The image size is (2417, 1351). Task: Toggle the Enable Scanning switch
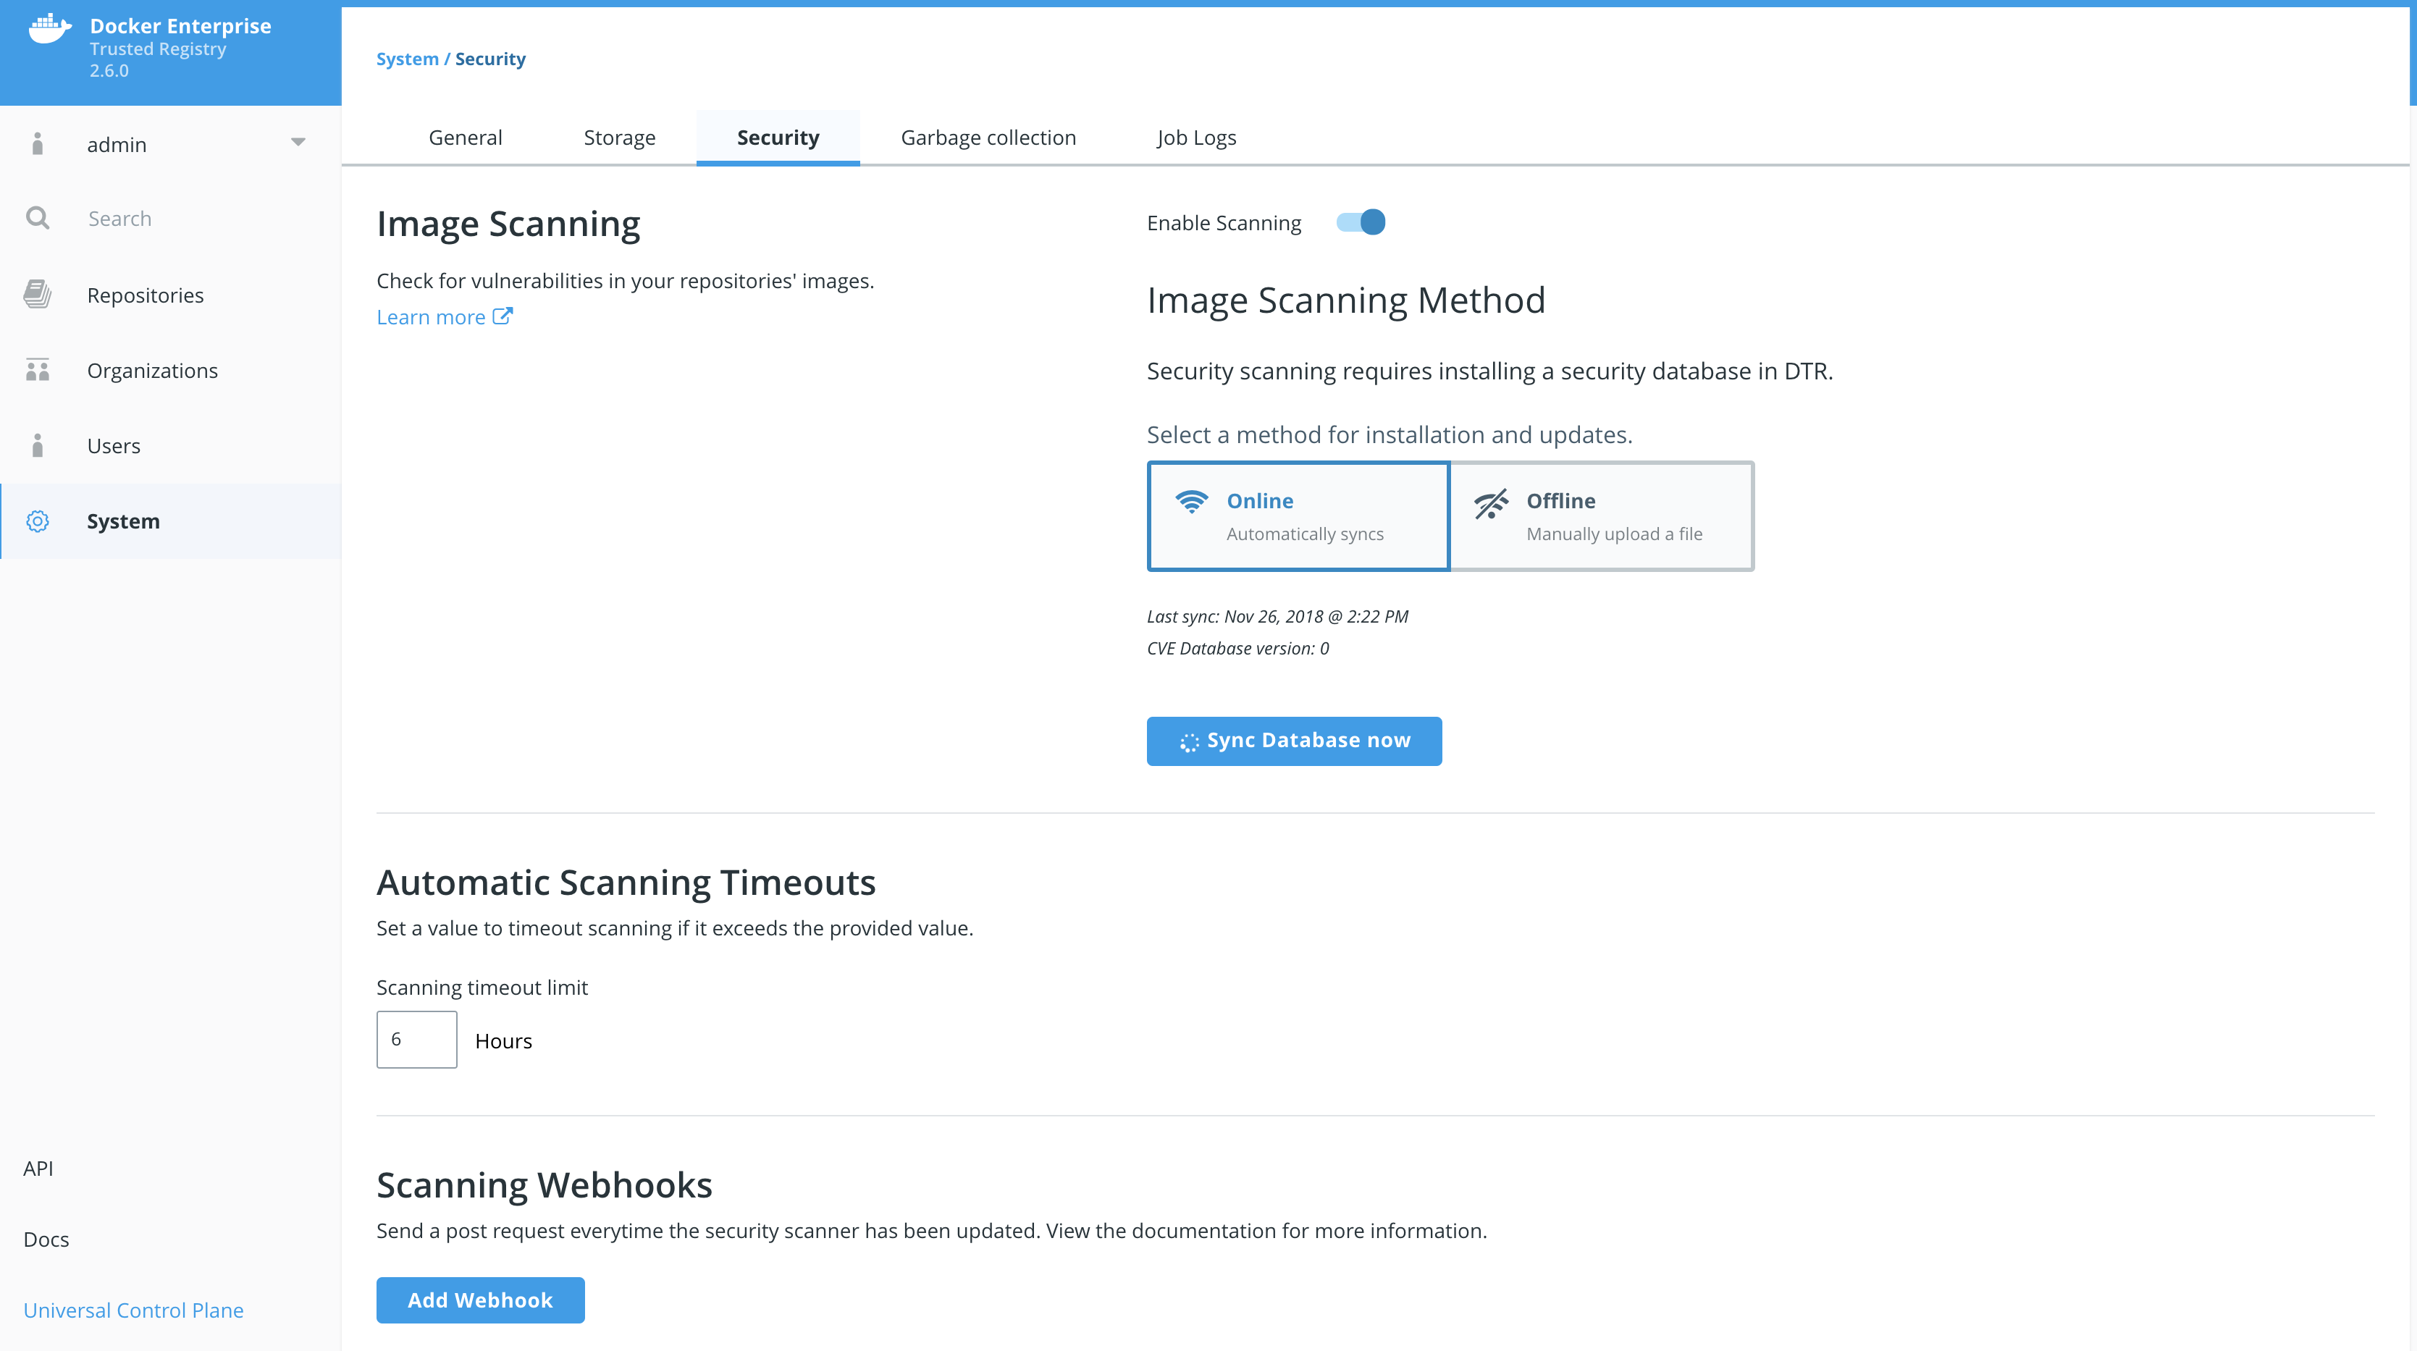pyautogui.click(x=1361, y=222)
